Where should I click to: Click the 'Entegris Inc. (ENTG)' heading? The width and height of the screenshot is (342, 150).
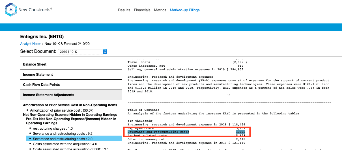click(42, 37)
